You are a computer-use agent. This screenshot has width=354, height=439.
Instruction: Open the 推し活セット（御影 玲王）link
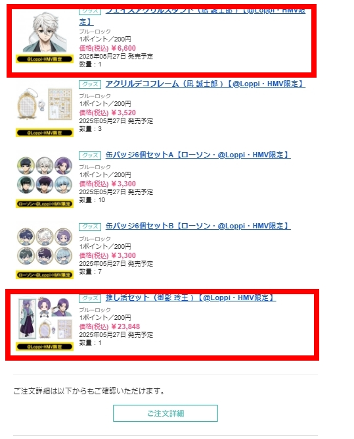[x=191, y=297]
